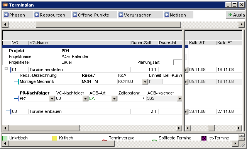
Task: Click the Verursacher tab label
Action: click(x=137, y=15)
